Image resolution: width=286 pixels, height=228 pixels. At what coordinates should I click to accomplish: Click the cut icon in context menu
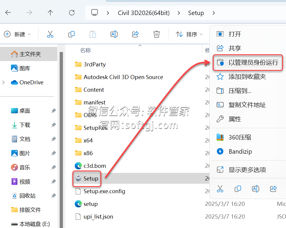pos(220,189)
